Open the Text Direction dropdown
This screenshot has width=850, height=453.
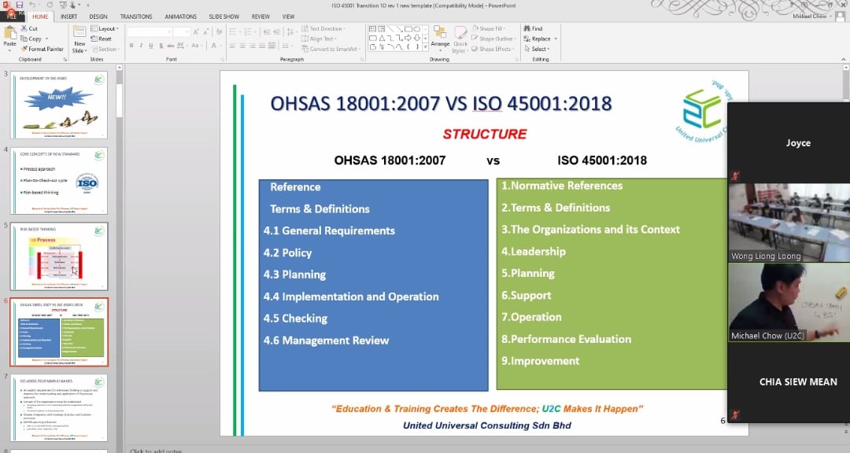click(x=323, y=29)
